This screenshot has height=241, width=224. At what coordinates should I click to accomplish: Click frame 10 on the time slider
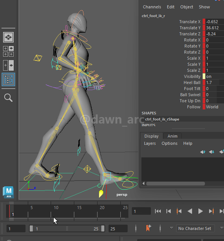[51, 214]
